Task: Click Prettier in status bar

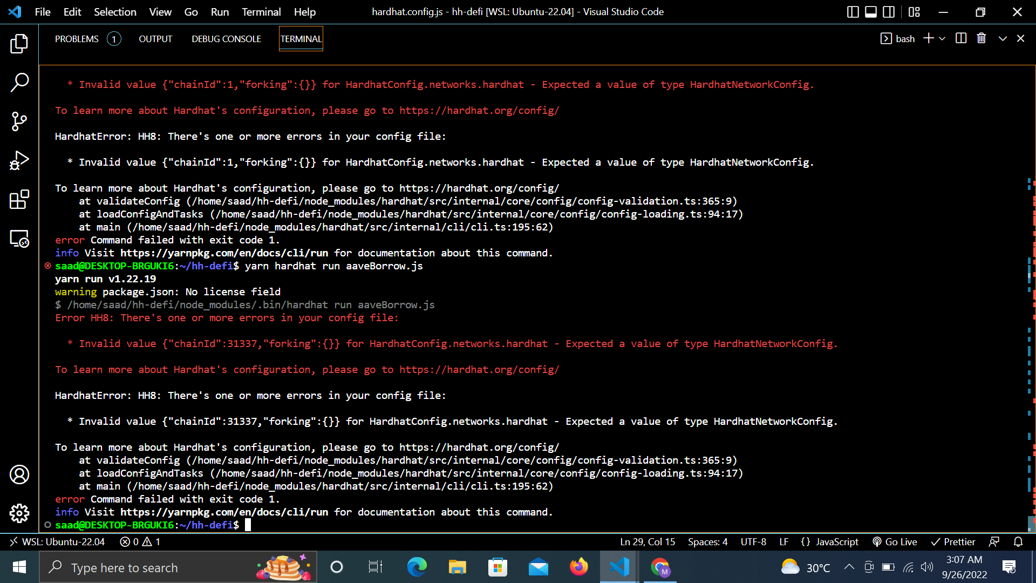Action: tap(953, 541)
